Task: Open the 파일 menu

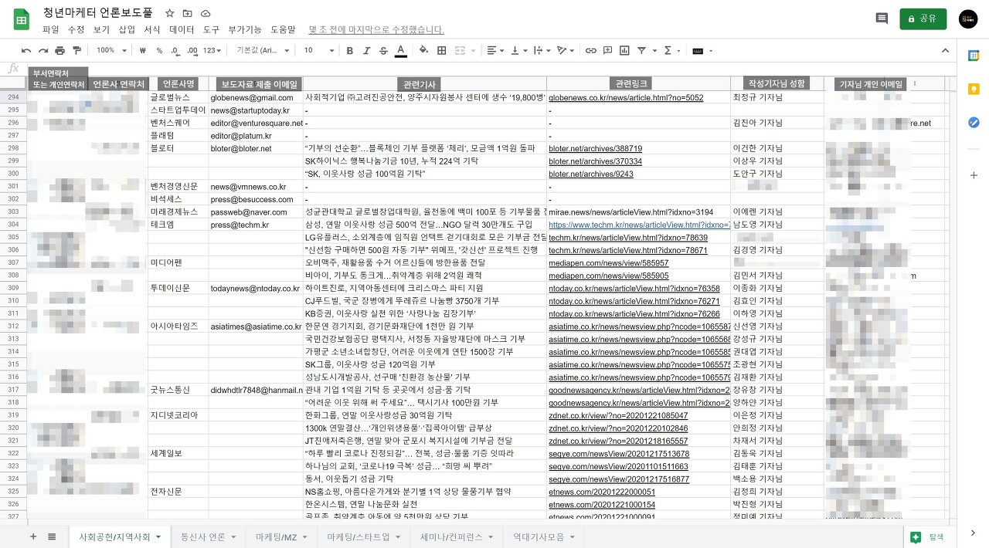Action: click(50, 29)
